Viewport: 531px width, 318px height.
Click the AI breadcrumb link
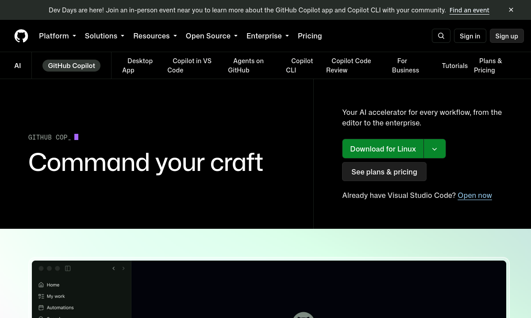[18, 65]
